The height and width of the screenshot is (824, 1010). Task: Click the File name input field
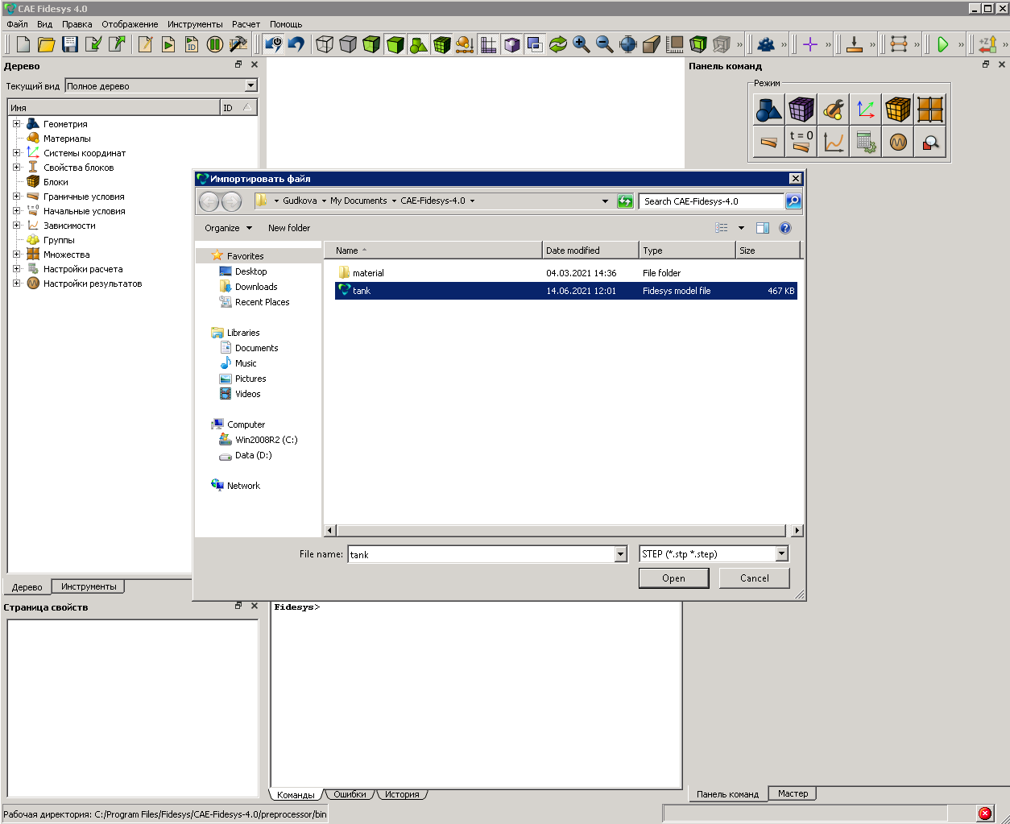(x=481, y=554)
